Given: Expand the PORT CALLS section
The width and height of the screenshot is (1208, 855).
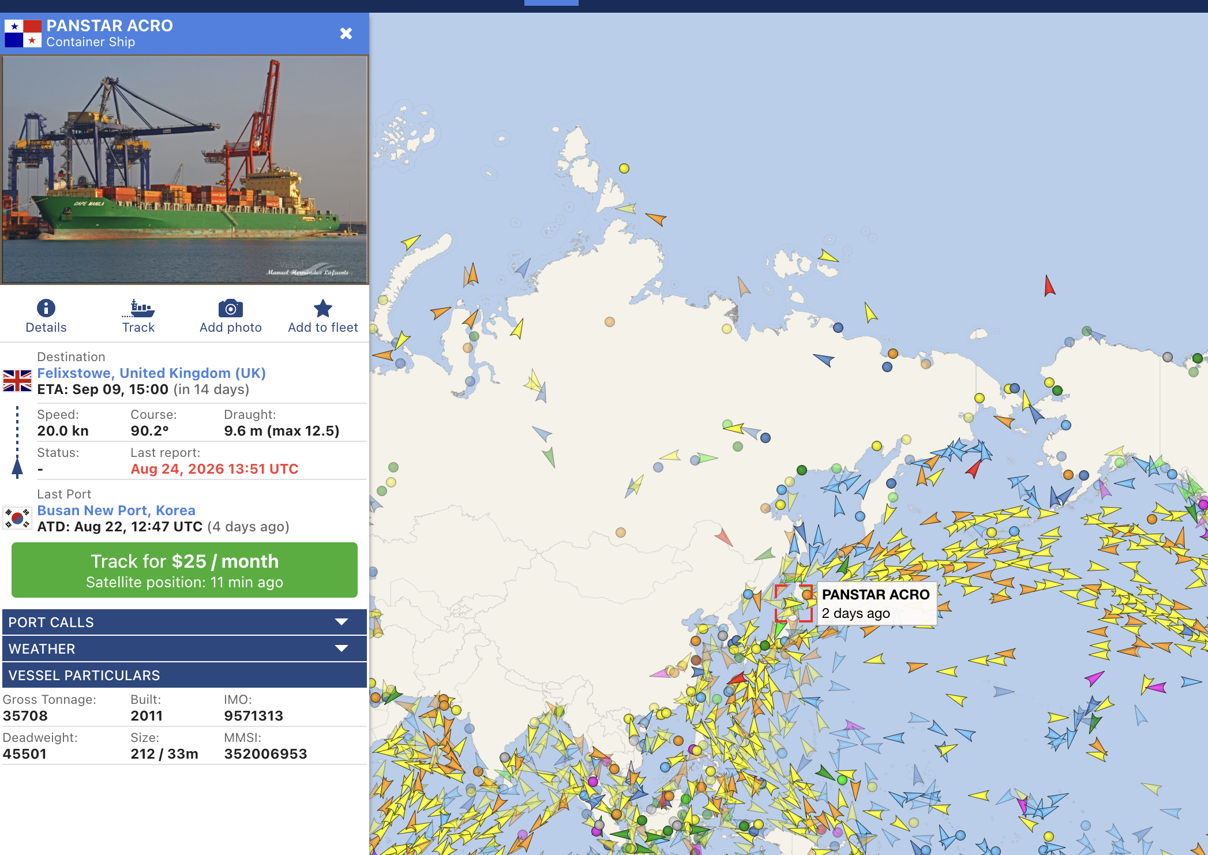Looking at the screenshot, I should tap(185, 622).
